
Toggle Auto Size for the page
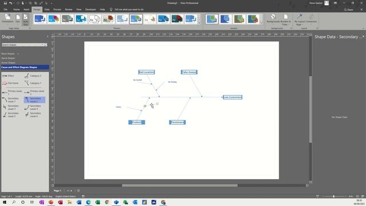[25, 19]
